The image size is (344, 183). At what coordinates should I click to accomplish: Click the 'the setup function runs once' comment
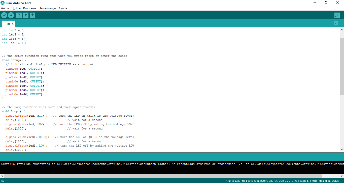(64, 56)
